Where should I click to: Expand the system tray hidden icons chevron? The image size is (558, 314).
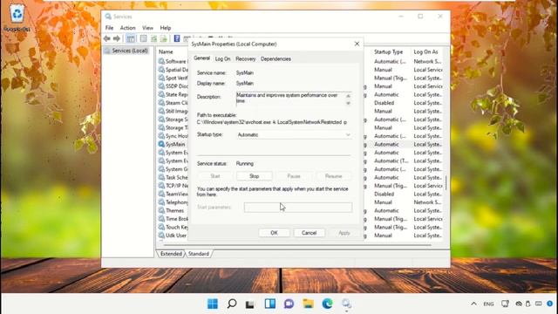tap(473, 304)
